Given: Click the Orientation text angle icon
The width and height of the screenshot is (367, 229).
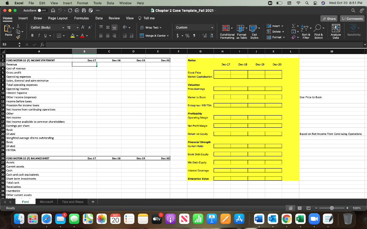Looking at the screenshot, I should pyautogui.click(x=125, y=27).
